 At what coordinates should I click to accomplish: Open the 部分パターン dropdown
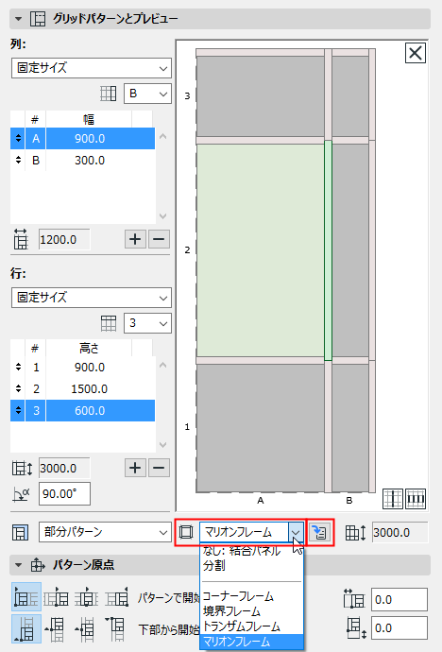(x=105, y=532)
